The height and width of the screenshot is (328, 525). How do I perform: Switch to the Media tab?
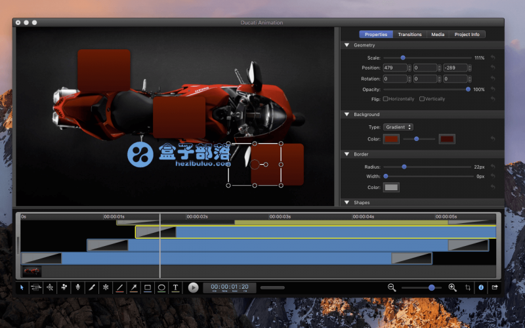[x=438, y=34]
